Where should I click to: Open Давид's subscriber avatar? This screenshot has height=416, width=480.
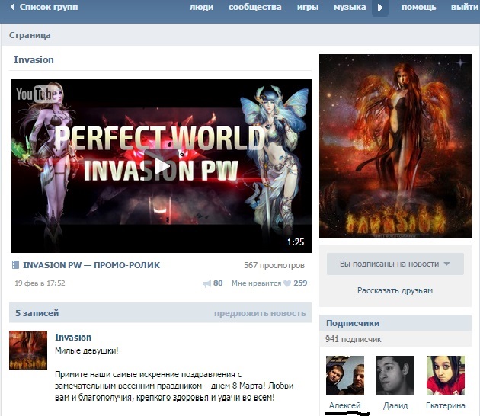(395, 375)
